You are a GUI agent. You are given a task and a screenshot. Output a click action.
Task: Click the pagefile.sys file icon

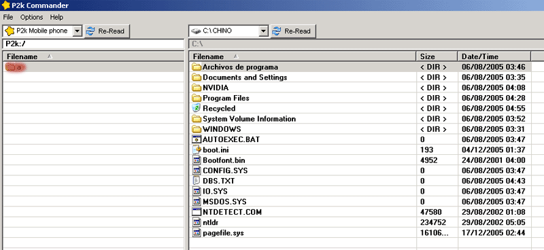197,232
